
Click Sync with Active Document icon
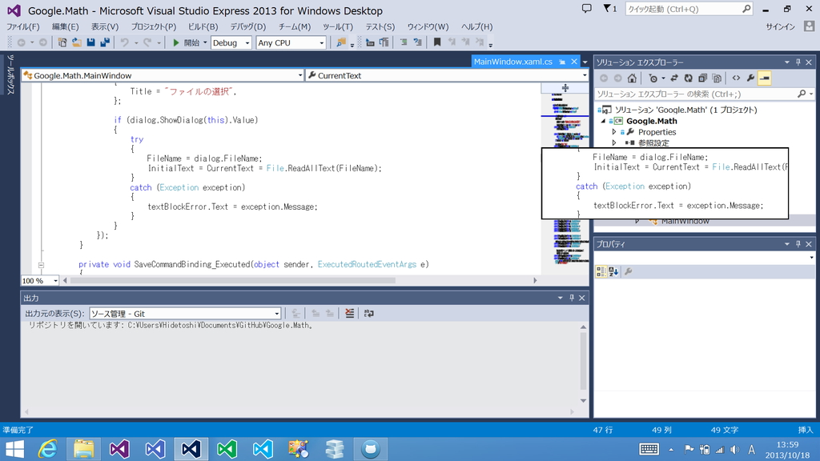click(674, 78)
